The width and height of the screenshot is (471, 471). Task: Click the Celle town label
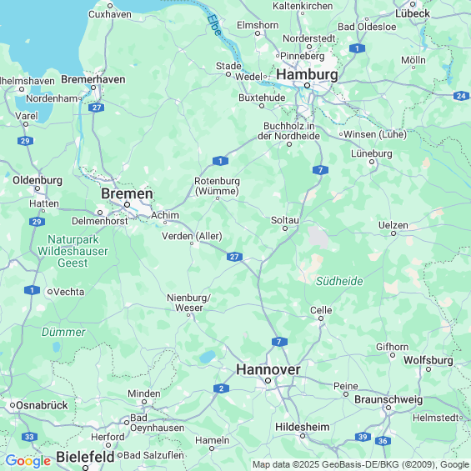pos(321,310)
